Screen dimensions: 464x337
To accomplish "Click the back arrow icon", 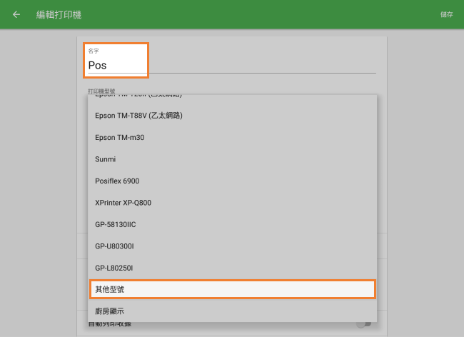I will coord(16,14).
